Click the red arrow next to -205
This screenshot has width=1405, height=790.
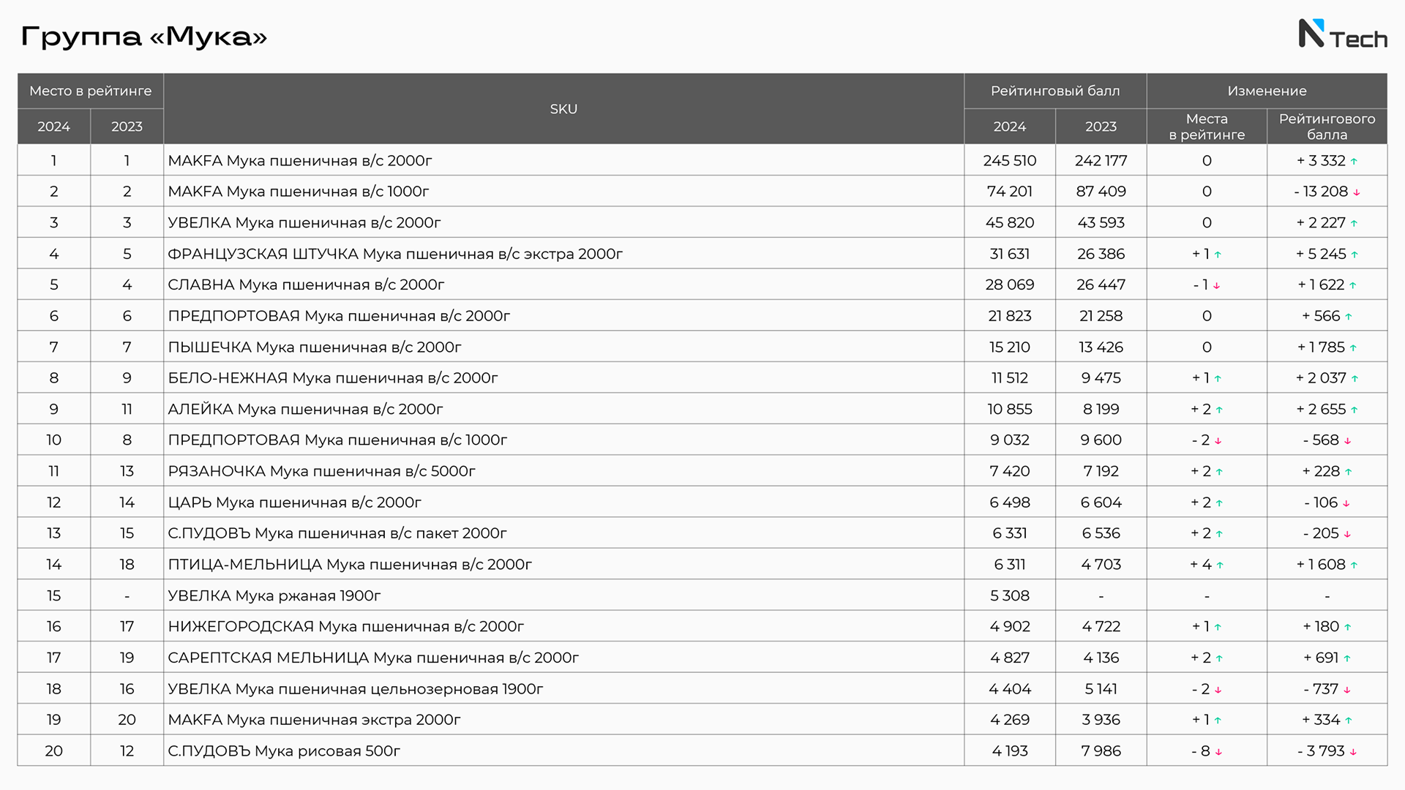click(1347, 535)
